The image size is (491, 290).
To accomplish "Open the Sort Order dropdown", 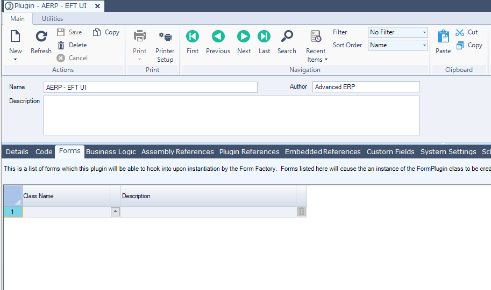I will coord(424,45).
